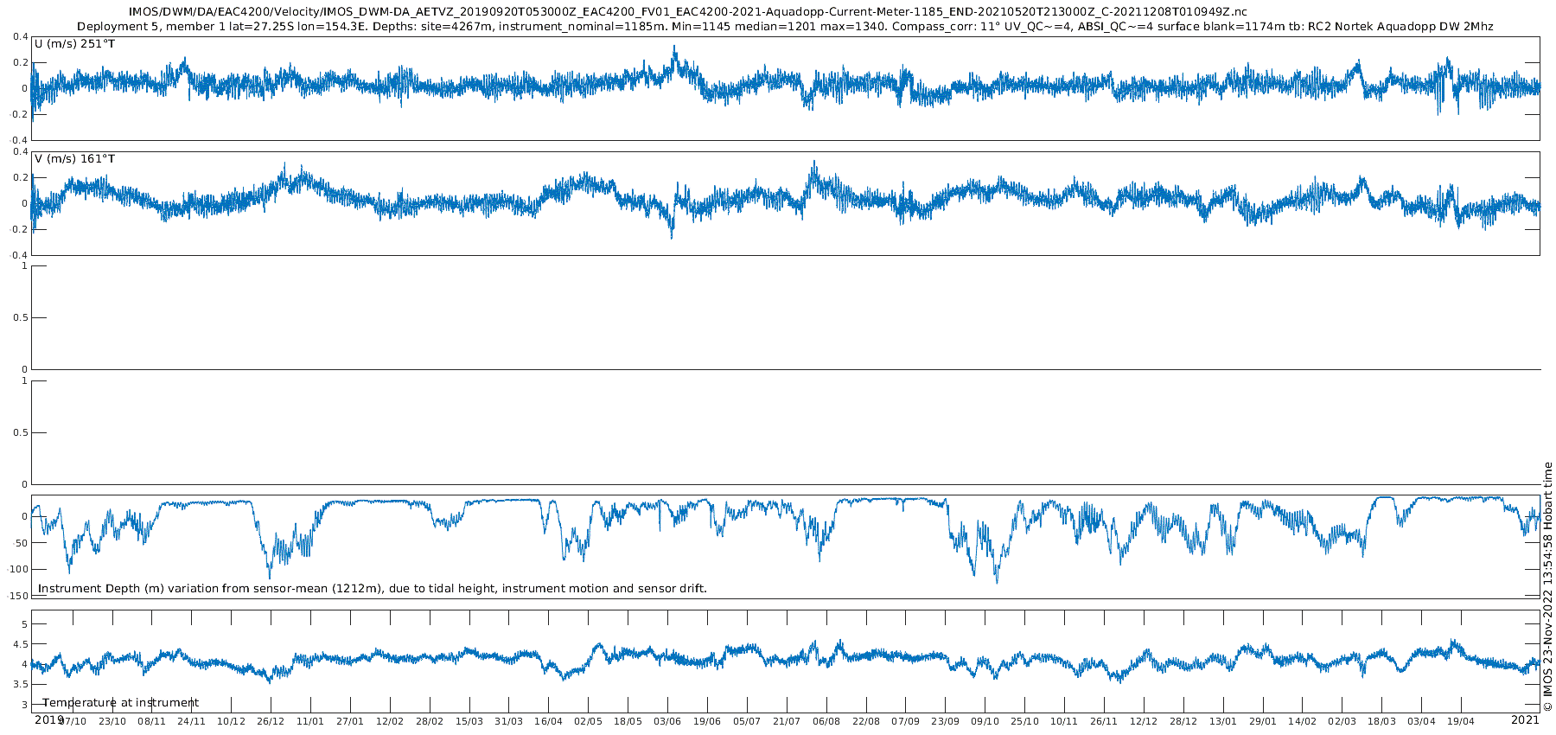This screenshot has height=735, width=1556.
Task: Select the '09/10' date tick label
Action: 985,721
